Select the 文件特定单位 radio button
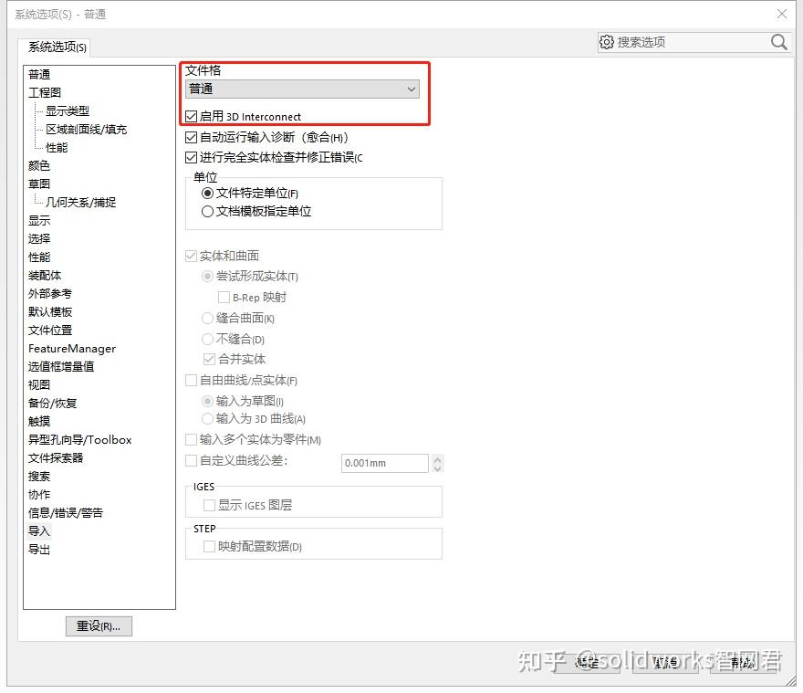803x693 pixels. click(x=206, y=194)
